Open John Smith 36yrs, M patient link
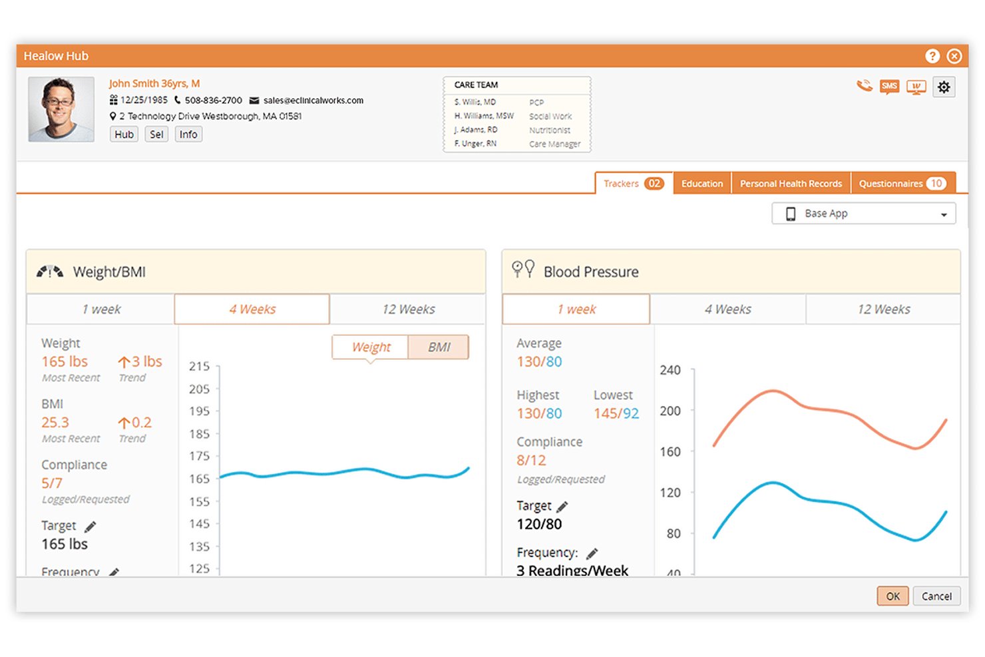Image resolution: width=985 pixels, height=657 pixels. (x=154, y=83)
